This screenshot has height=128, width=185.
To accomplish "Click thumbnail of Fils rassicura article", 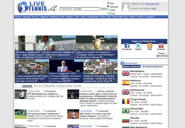I will click(21, 114).
